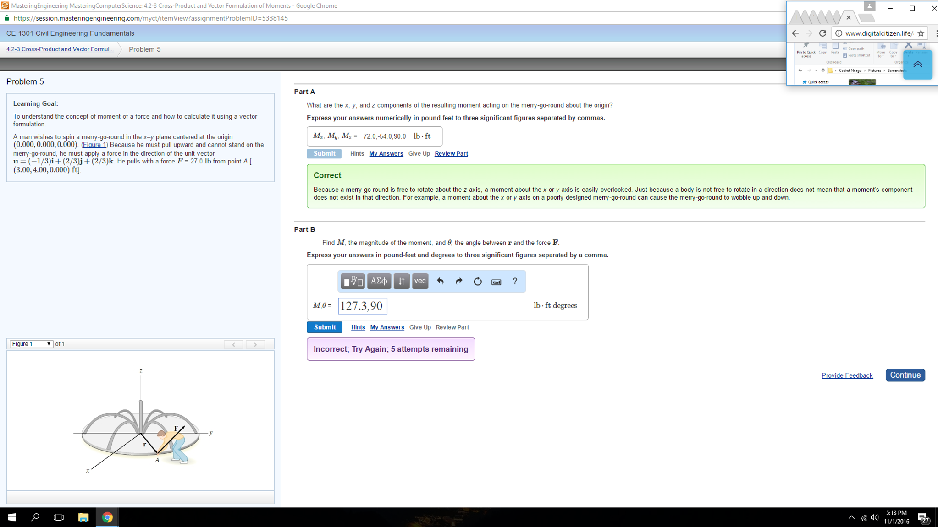Click the subscript/superscript arrows icon
This screenshot has height=527, width=938.
point(401,281)
